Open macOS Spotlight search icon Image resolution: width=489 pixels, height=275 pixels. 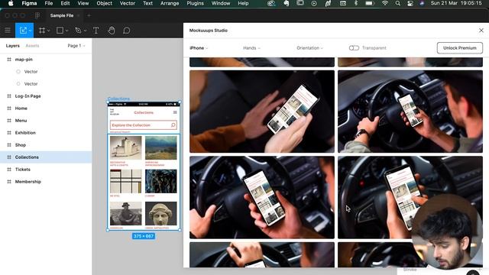pyautogui.click(x=397, y=3)
